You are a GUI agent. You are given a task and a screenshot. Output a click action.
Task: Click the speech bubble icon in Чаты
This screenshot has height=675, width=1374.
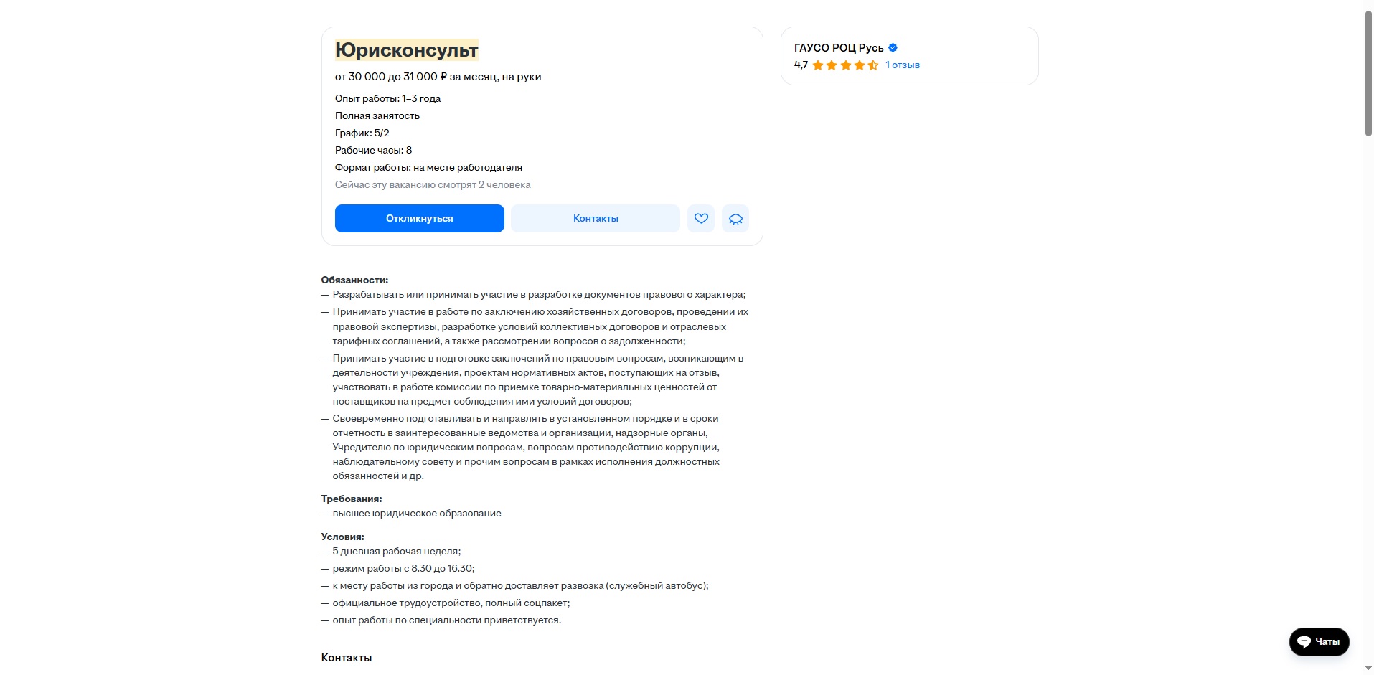(1304, 642)
